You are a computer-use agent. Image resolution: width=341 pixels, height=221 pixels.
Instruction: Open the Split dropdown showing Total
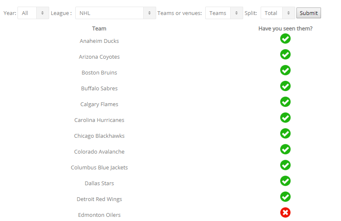pyautogui.click(x=278, y=13)
